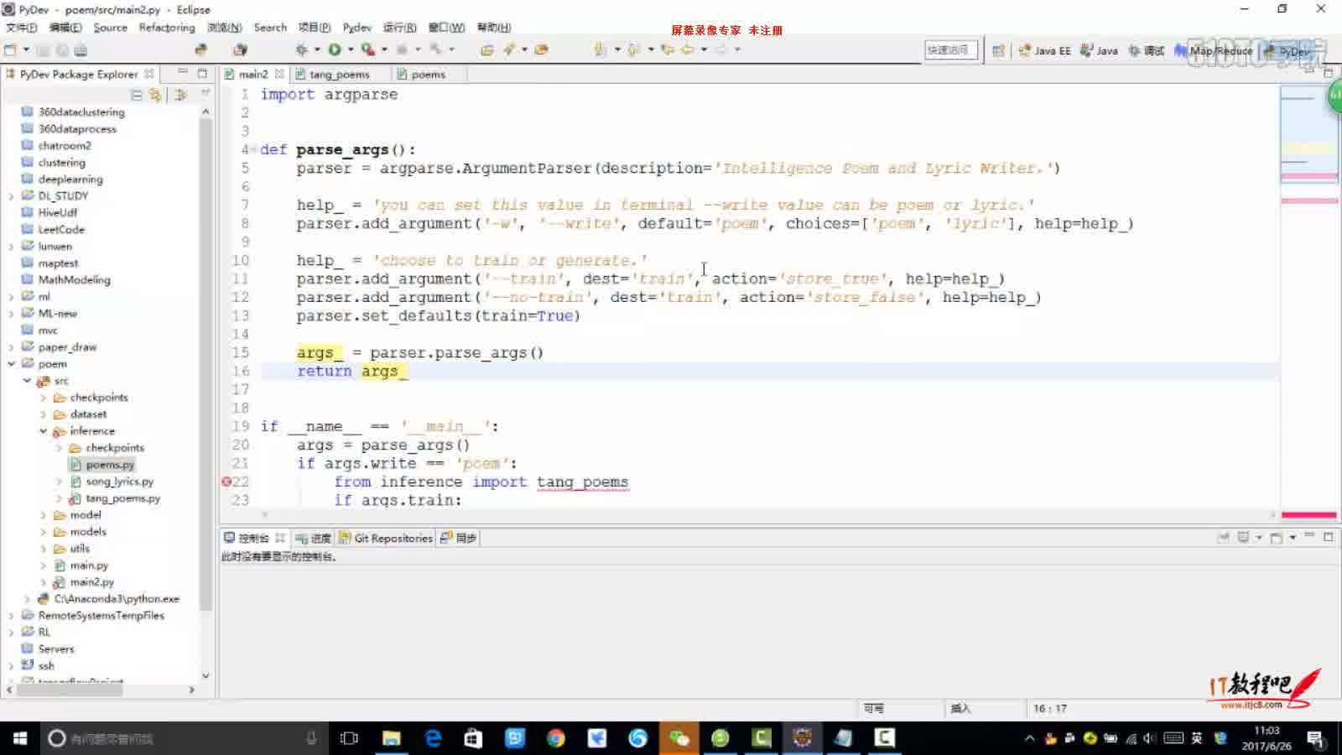Open the Pydev menu
Image resolution: width=1342 pixels, height=755 pixels.
356,28
